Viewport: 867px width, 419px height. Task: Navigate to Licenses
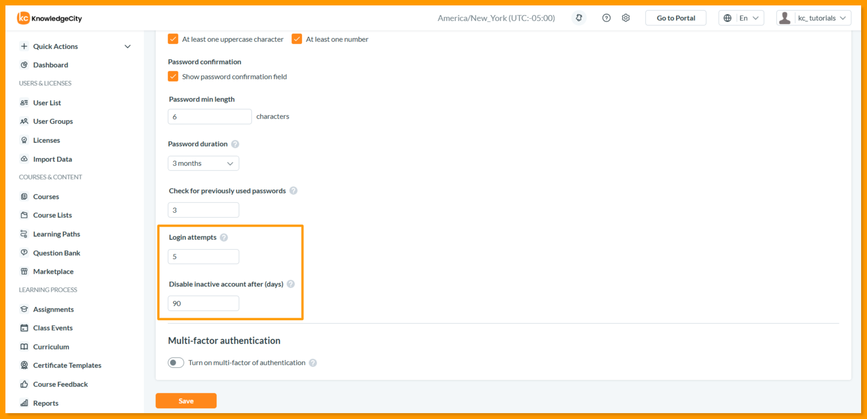coord(47,140)
